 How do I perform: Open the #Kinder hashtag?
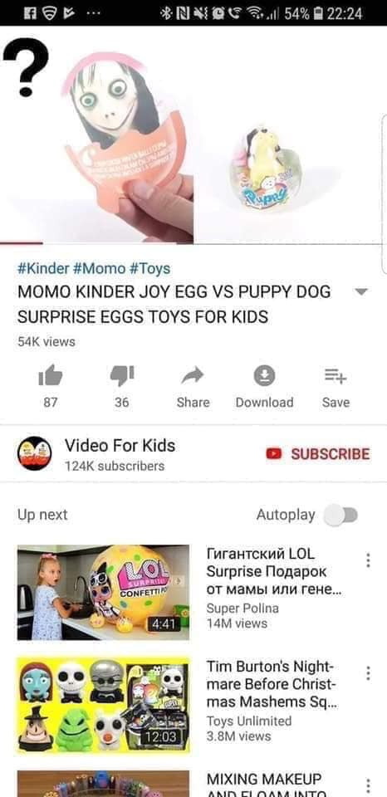43,268
